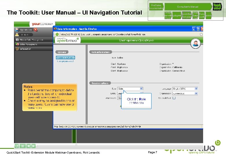Click the Initial Interview Form step
The height and width of the screenshot is (157, 226).
168,15
